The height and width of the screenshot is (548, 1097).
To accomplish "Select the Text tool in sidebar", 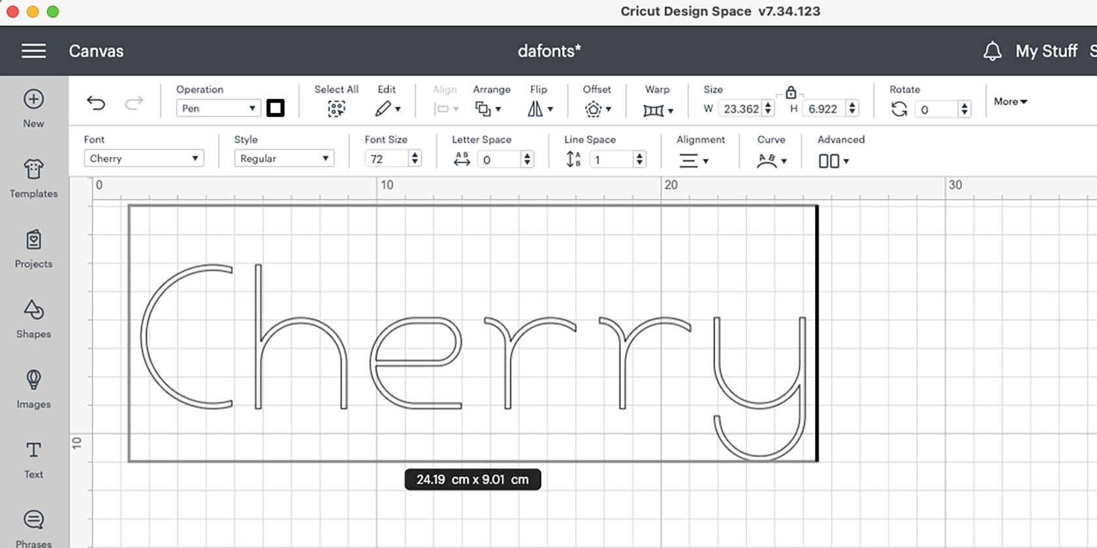I will (33, 460).
